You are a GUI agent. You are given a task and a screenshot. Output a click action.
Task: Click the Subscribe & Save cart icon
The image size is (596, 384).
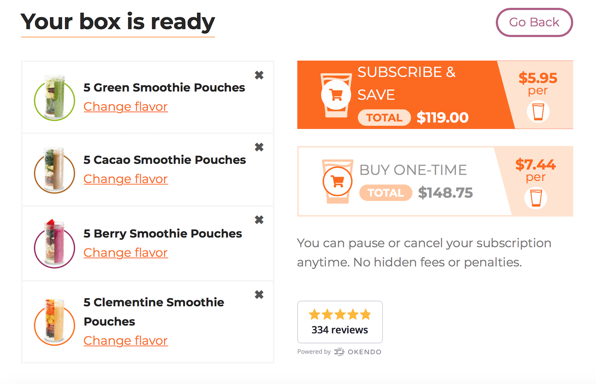(x=336, y=95)
